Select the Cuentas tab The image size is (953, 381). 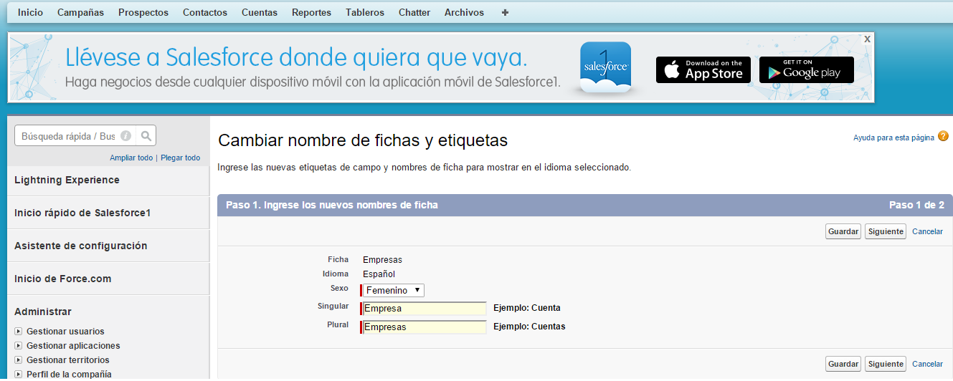[x=260, y=12]
